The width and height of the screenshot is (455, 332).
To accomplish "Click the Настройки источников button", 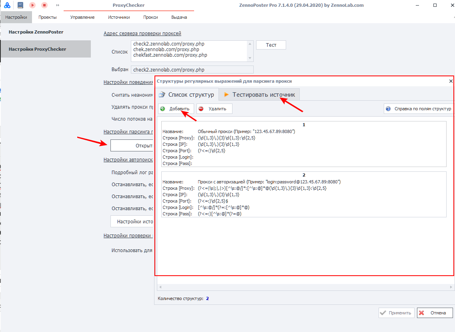I will click(x=132, y=221).
